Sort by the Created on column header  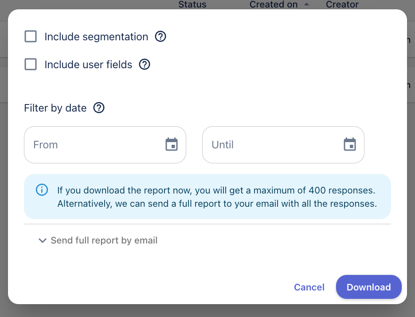(x=273, y=5)
